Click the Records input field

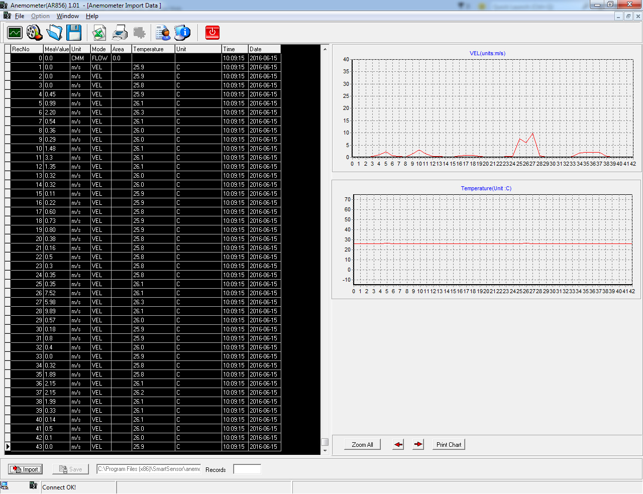(x=247, y=469)
